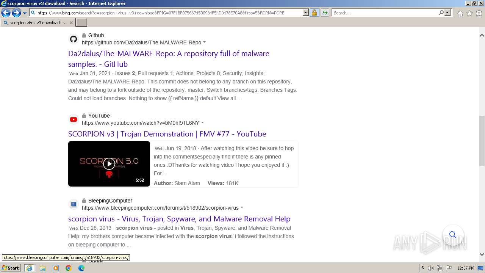Click the YouTube favicon of the second result

74,119
